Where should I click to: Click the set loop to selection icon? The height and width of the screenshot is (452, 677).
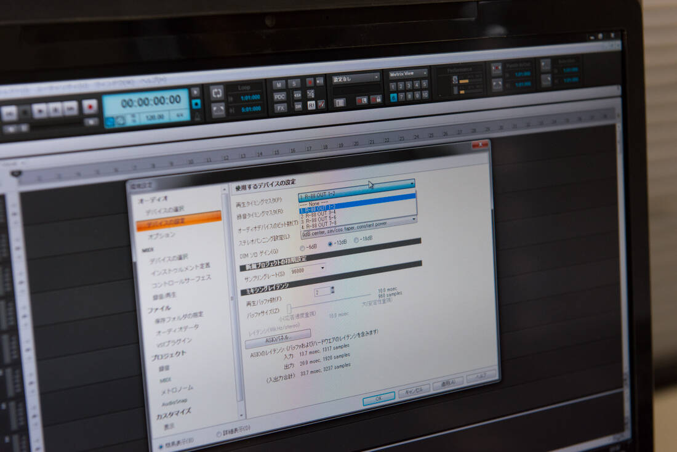click(218, 110)
